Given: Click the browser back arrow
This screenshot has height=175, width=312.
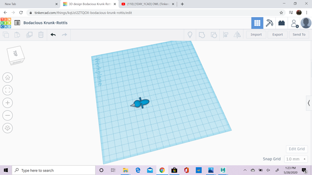Looking at the screenshot, I should point(5,13).
